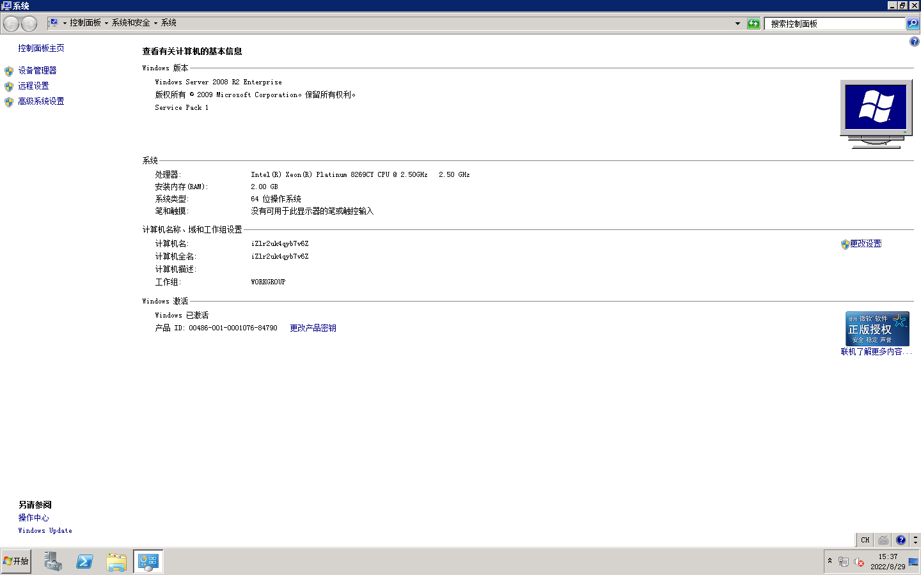The height and width of the screenshot is (575, 921).
Task: Go back using the navigation arrow
Action: coord(12,24)
